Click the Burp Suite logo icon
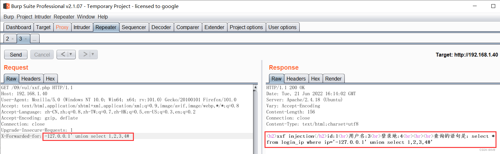 [6, 6]
